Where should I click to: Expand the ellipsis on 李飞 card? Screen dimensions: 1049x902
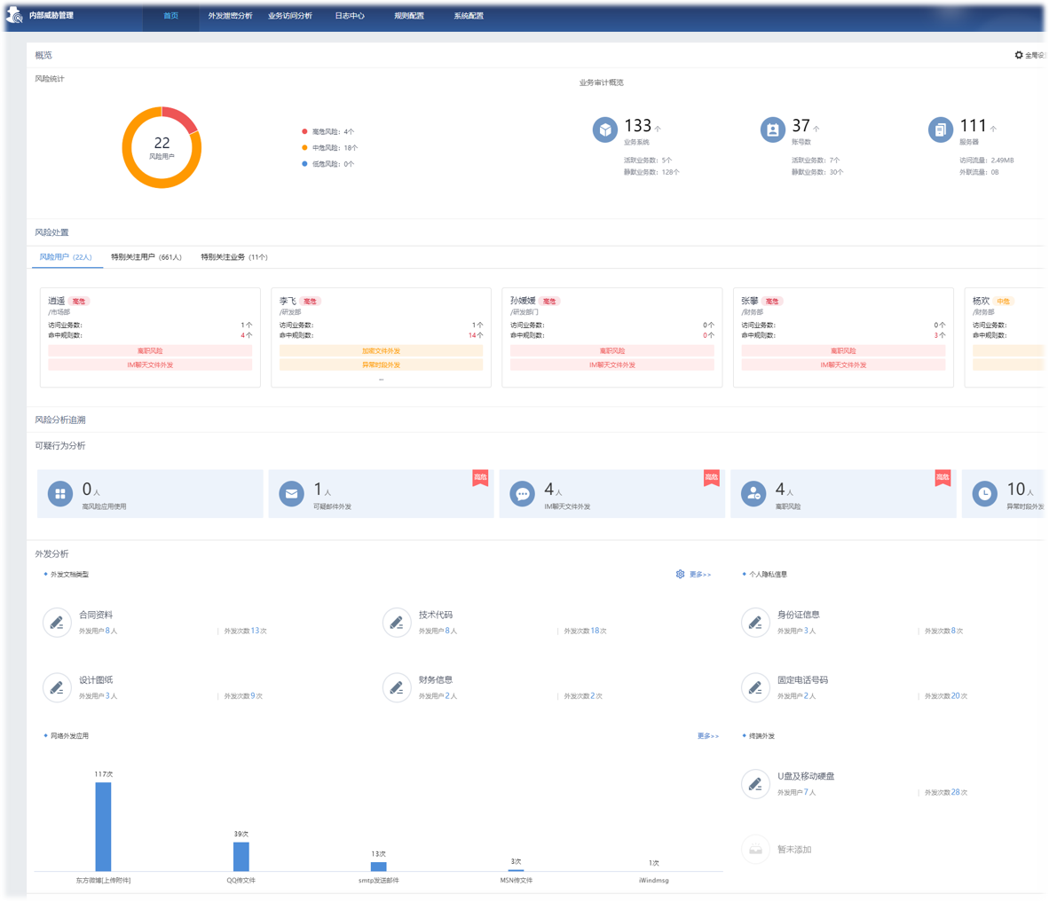click(x=382, y=379)
